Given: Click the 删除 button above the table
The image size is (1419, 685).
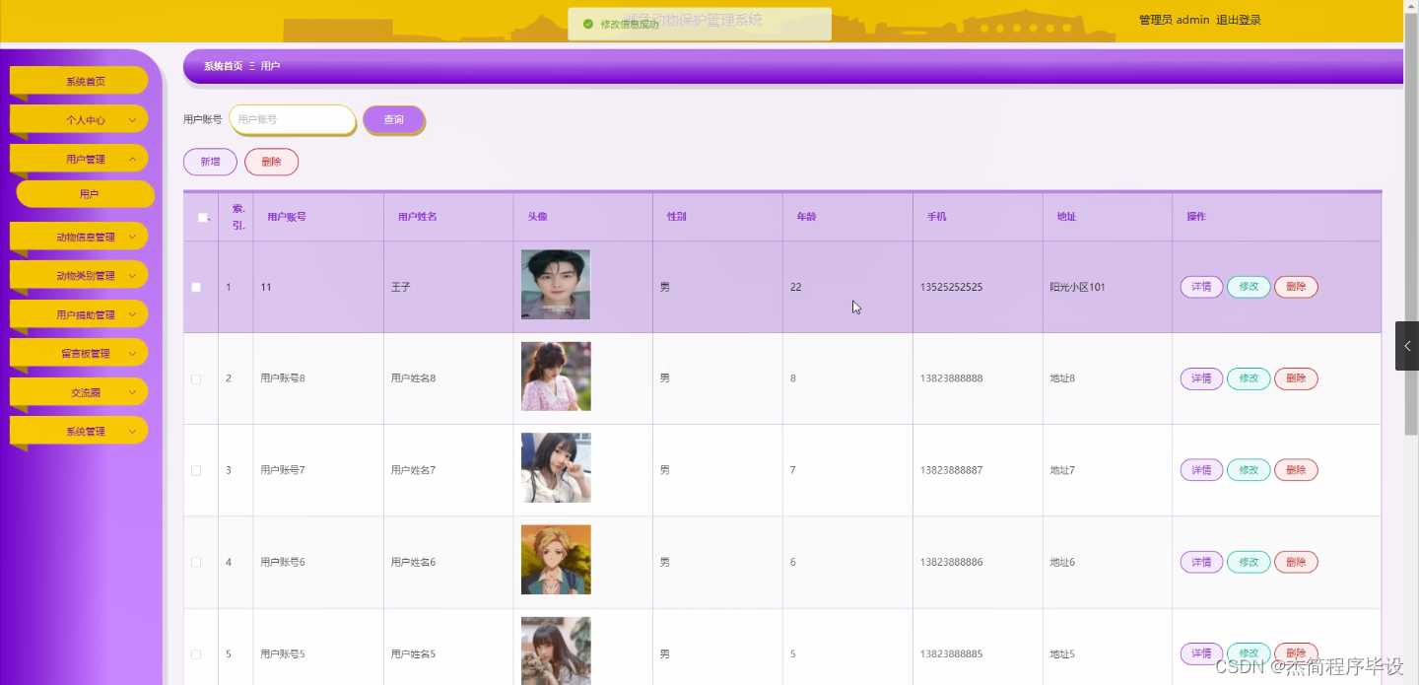Looking at the screenshot, I should click(x=271, y=162).
